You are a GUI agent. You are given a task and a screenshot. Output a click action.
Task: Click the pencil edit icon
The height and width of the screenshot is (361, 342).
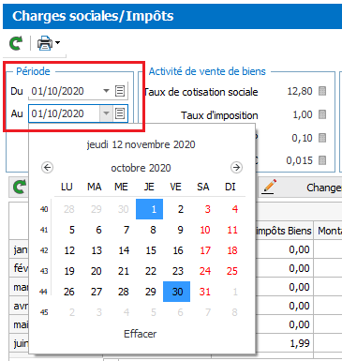(269, 187)
